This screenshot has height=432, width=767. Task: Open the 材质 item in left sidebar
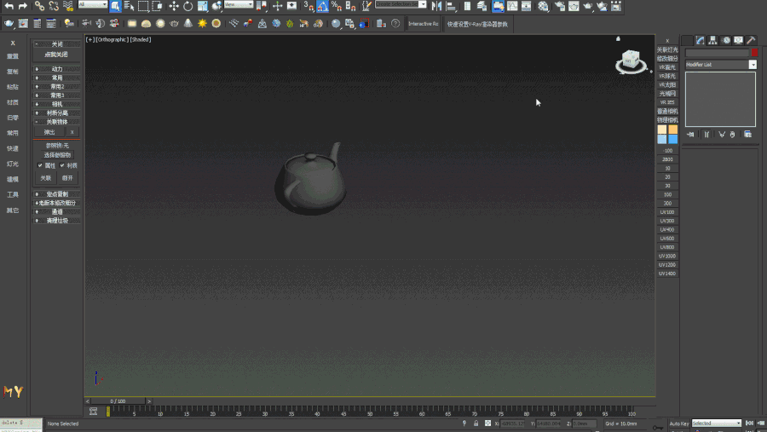(x=13, y=102)
